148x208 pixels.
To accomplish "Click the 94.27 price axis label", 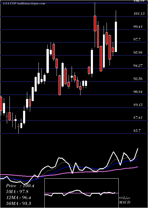I will [x=138, y=66].
